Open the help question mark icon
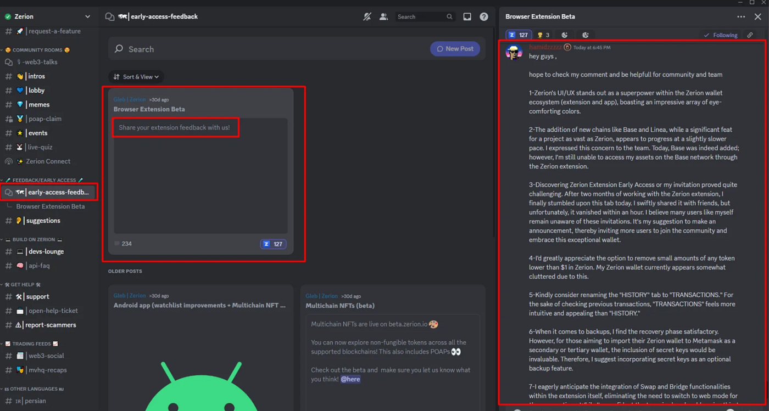This screenshot has width=769, height=411. (x=484, y=17)
